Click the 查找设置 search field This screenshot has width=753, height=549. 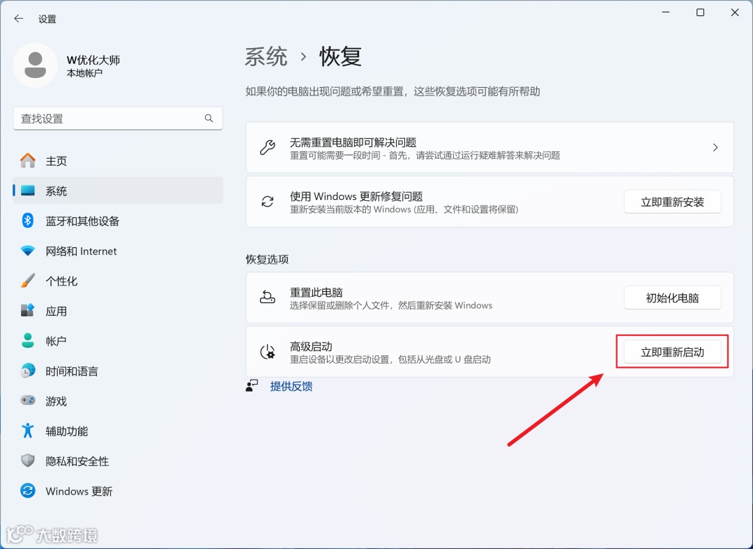point(118,118)
